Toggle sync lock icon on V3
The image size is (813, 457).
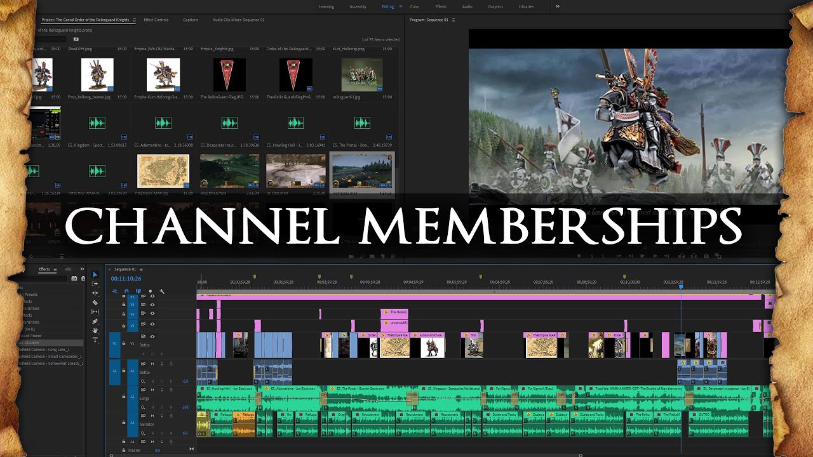pyautogui.click(x=143, y=314)
